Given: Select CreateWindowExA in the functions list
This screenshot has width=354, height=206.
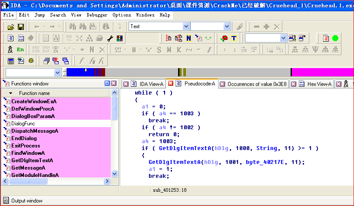Looking at the screenshot, I should point(56,101).
